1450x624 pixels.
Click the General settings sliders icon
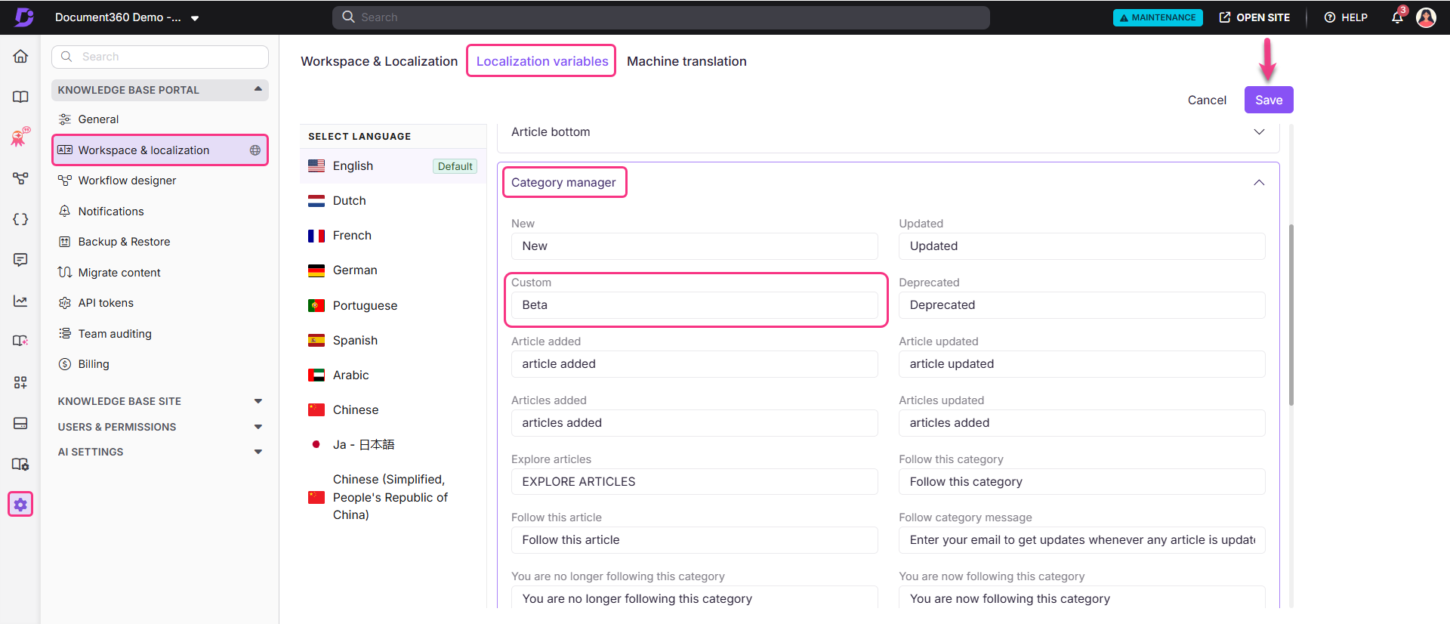[65, 119]
